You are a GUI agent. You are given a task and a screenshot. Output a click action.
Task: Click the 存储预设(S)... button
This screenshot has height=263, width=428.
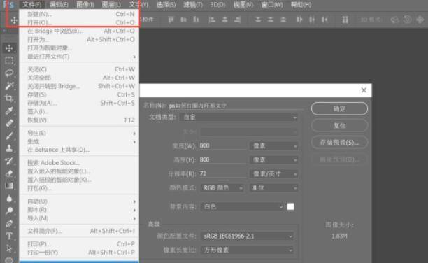339,143
